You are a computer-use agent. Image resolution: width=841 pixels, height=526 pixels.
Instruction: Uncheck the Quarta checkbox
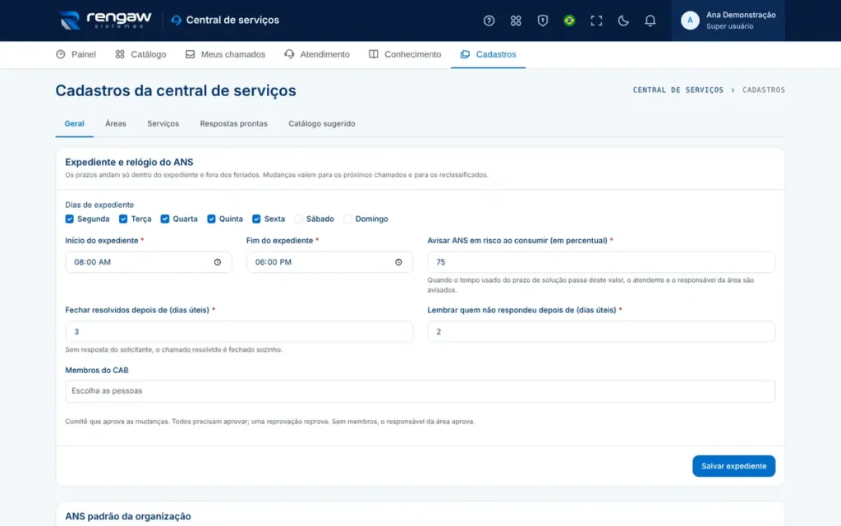(x=164, y=219)
